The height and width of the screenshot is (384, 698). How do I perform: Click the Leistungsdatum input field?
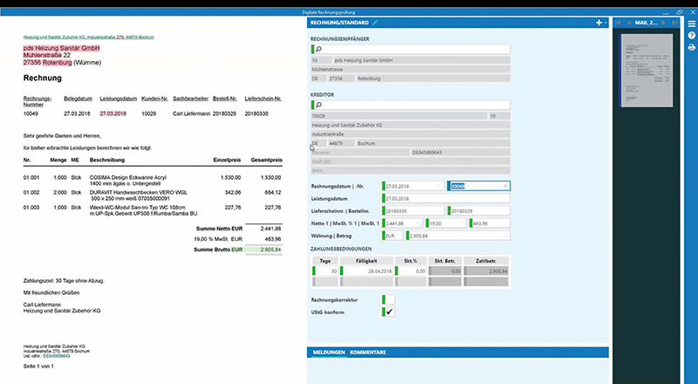446,199
